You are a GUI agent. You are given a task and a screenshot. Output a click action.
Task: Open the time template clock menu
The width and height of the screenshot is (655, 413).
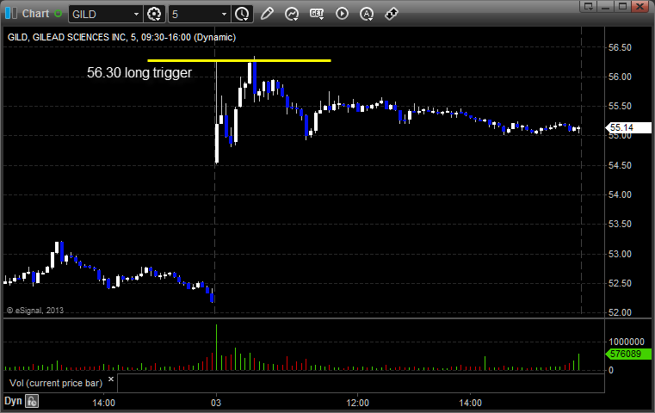[242, 15]
